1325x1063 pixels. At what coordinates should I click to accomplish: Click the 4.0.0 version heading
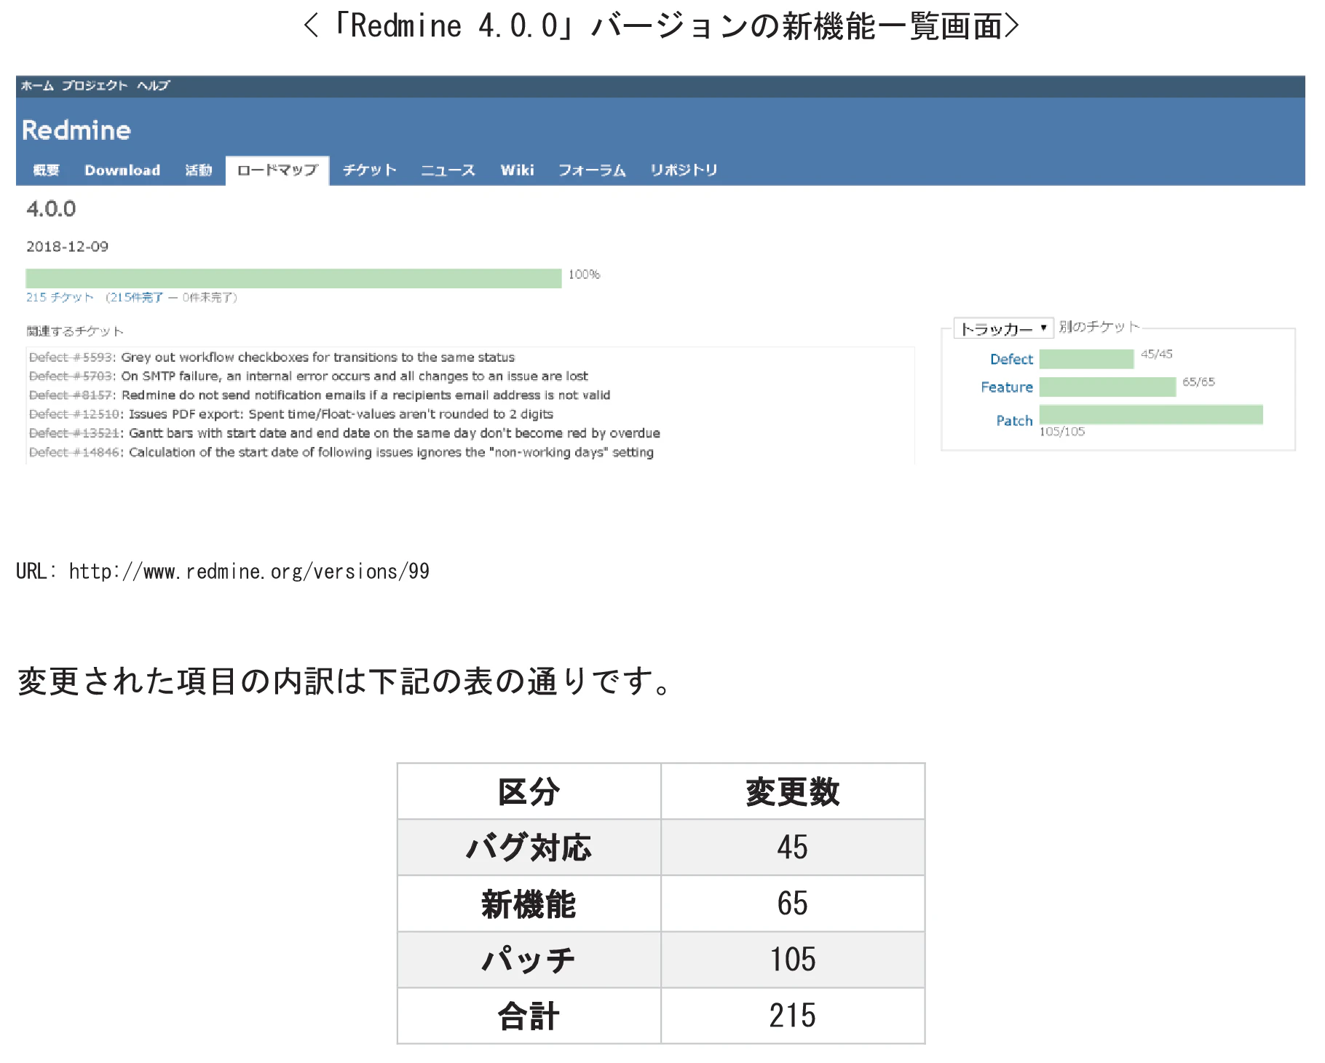click(51, 209)
